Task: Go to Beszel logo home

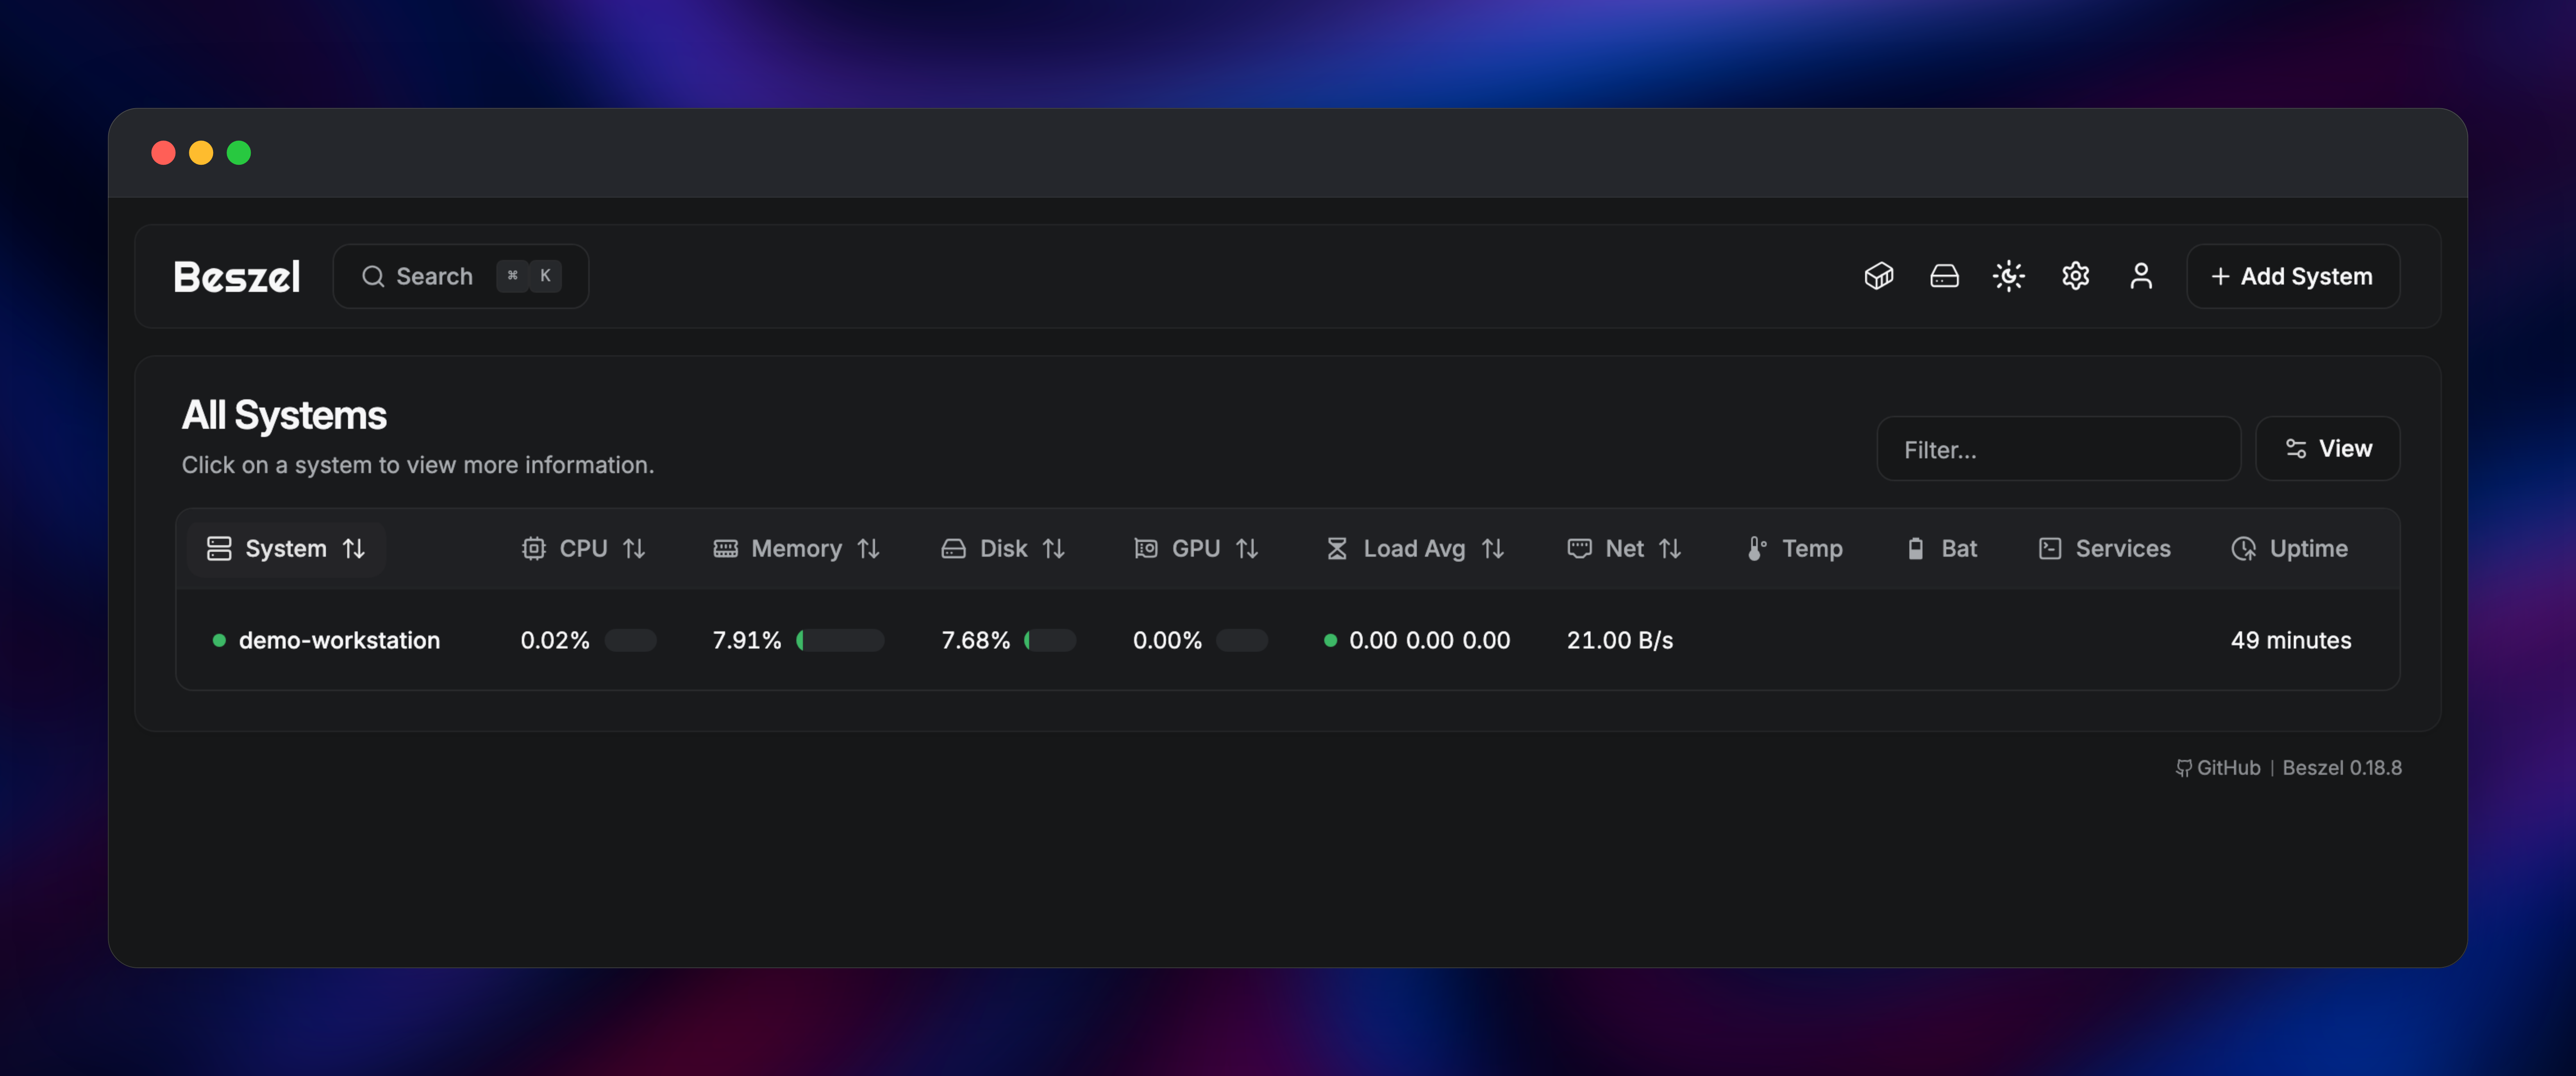Action: 237,277
